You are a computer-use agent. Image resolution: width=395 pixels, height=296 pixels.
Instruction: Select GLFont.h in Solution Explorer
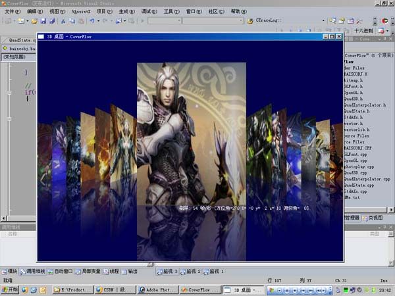pyautogui.click(x=354, y=86)
